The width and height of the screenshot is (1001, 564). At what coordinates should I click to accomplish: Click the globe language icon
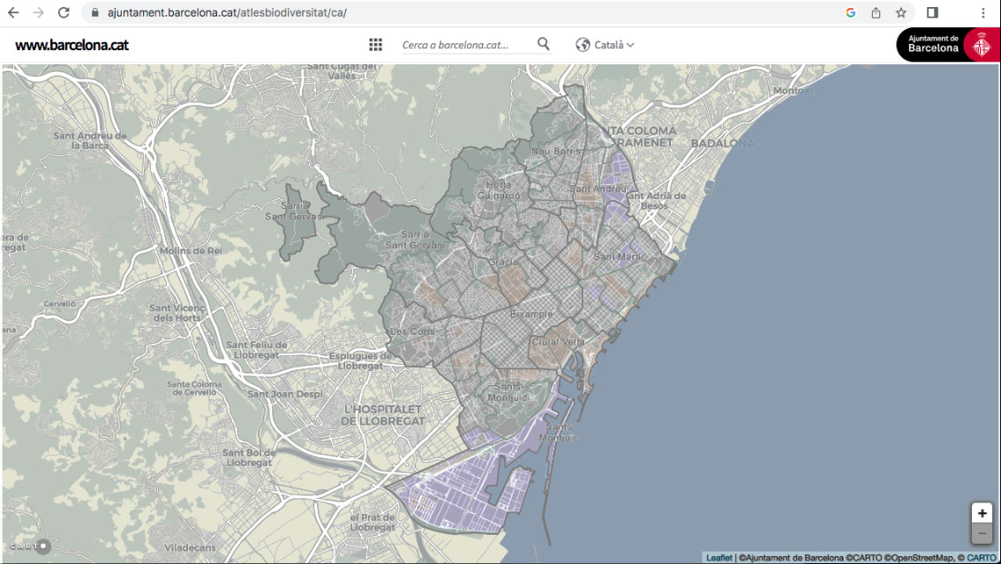[583, 45]
